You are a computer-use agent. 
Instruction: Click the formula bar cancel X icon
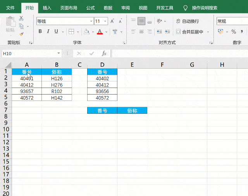click(79, 54)
